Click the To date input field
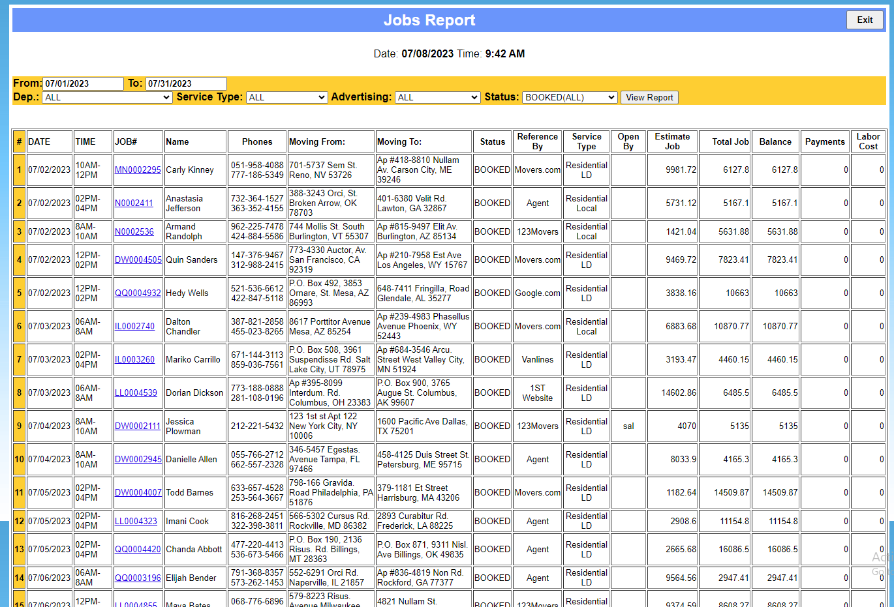 tap(185, 83)
